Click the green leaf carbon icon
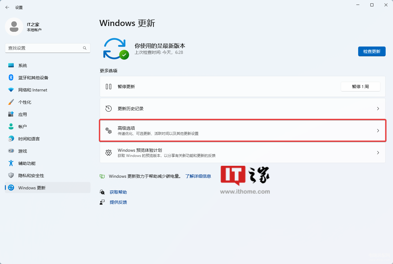The width and height of the screenshot is (393, 264). click(102, 177)
